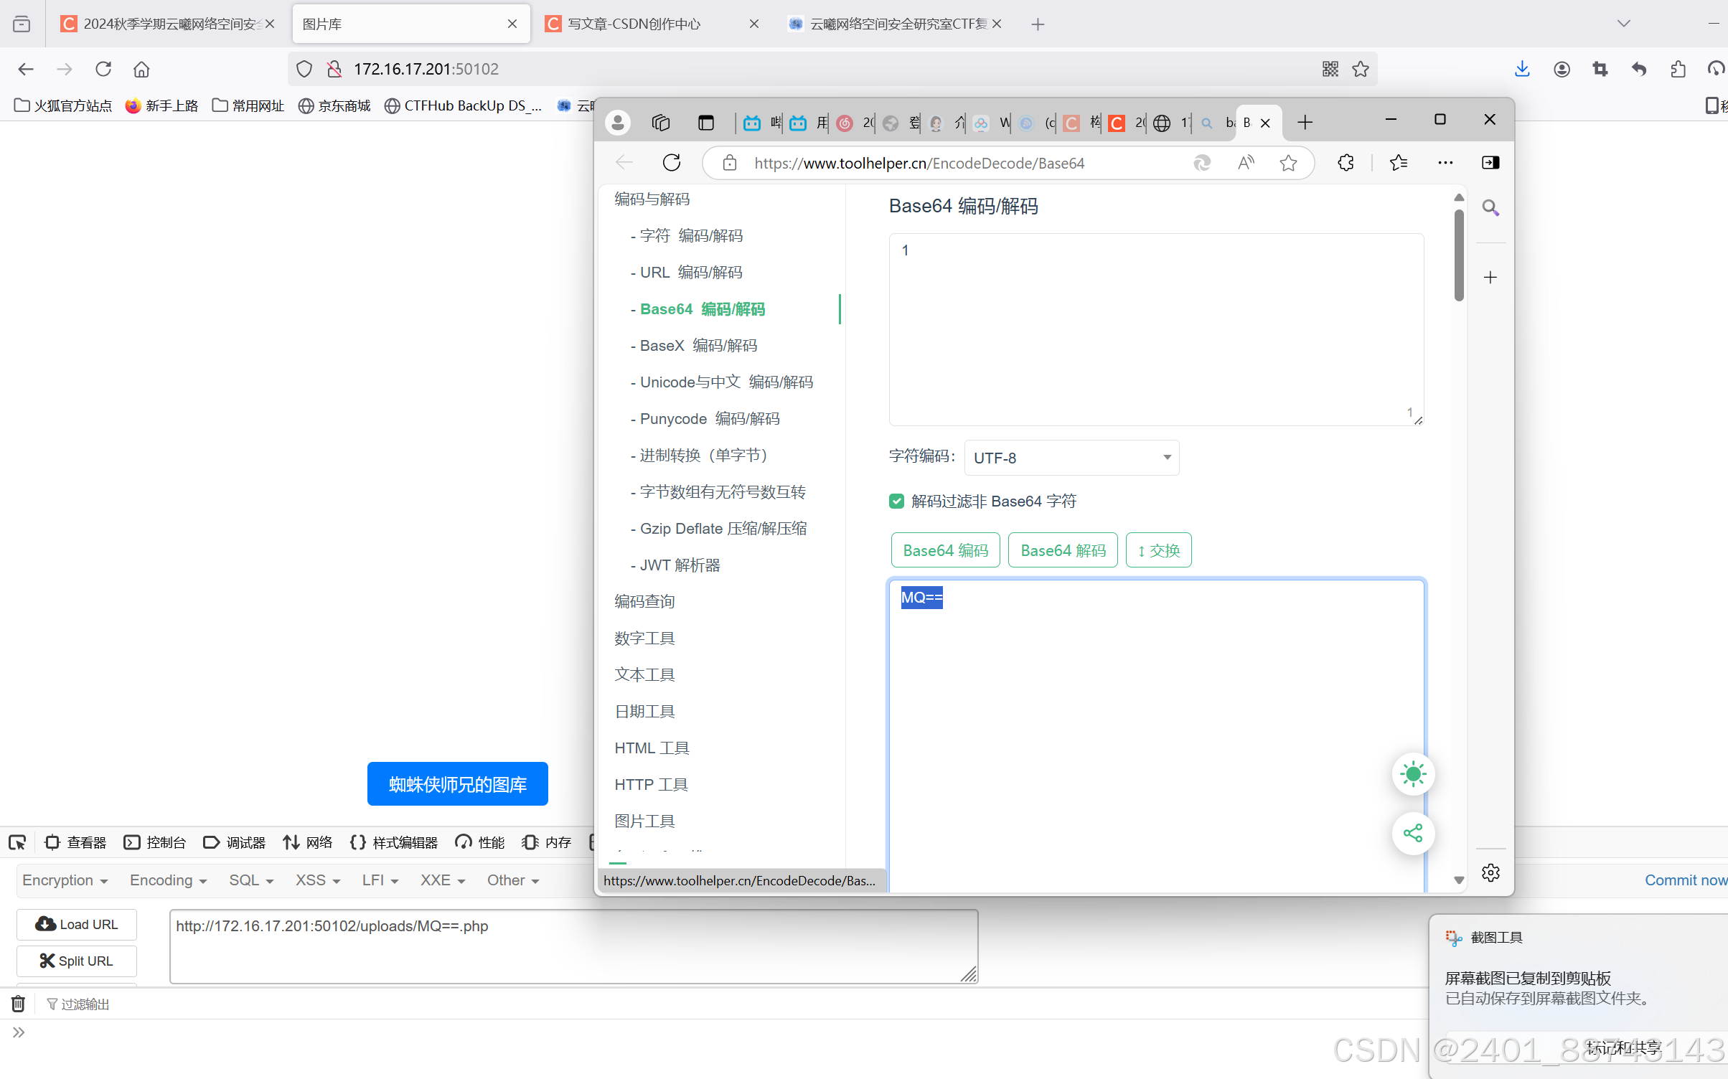Open Edge extensions puzzle icon
This screenshot has width=1728, height=1079.
1346,163
